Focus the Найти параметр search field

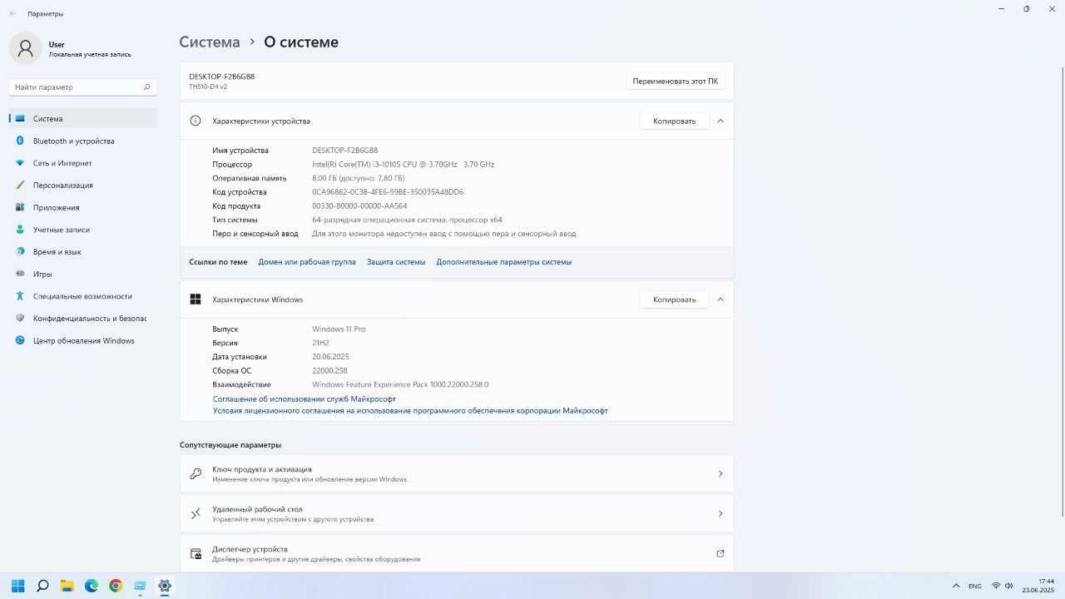pyautogui.click(x=83, y=87)
